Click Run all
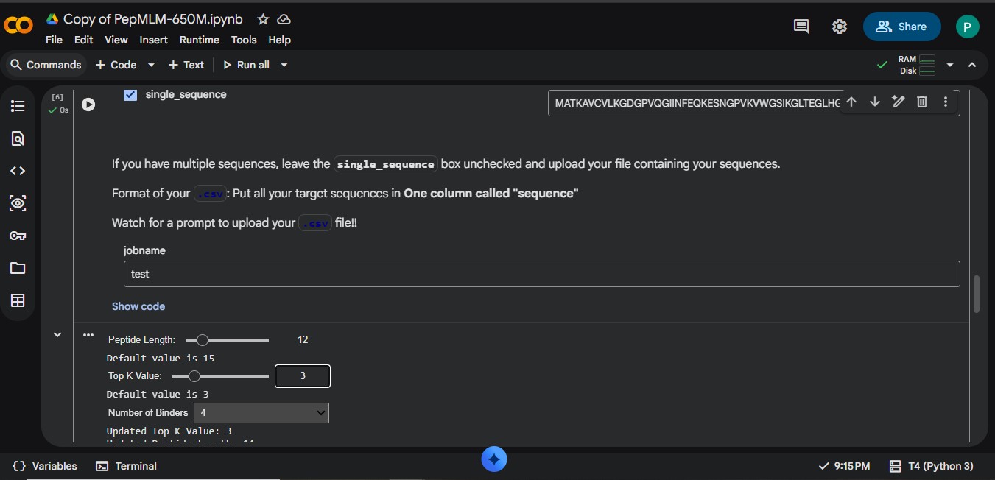Image resolution: width=995 pixels, height=480 pixels. pyautogui.click(x=247, y=65)
